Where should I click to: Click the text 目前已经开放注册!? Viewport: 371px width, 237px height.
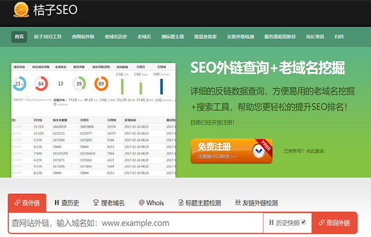(213, 123)
